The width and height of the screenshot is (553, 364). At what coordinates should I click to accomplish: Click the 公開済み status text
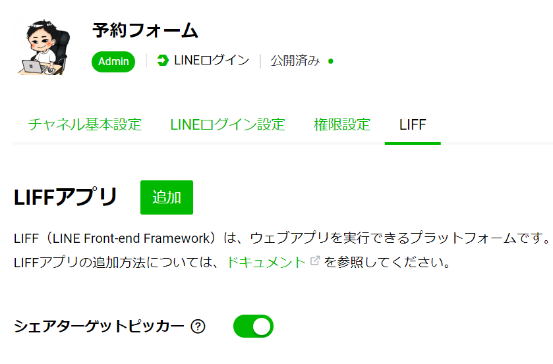pyautogui.click(x=295, y=61)
